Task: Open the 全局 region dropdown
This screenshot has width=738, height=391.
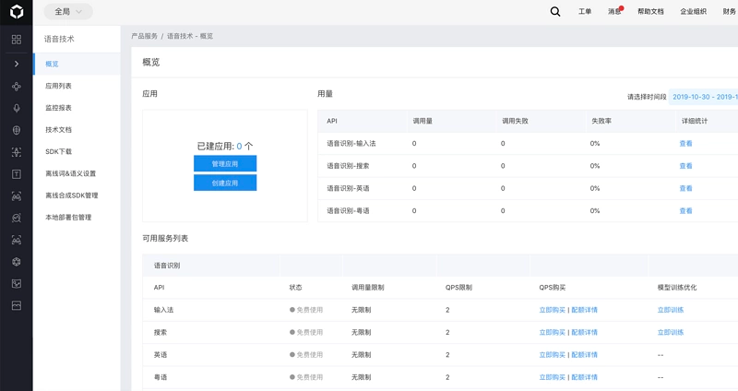Action: (68, 12)
